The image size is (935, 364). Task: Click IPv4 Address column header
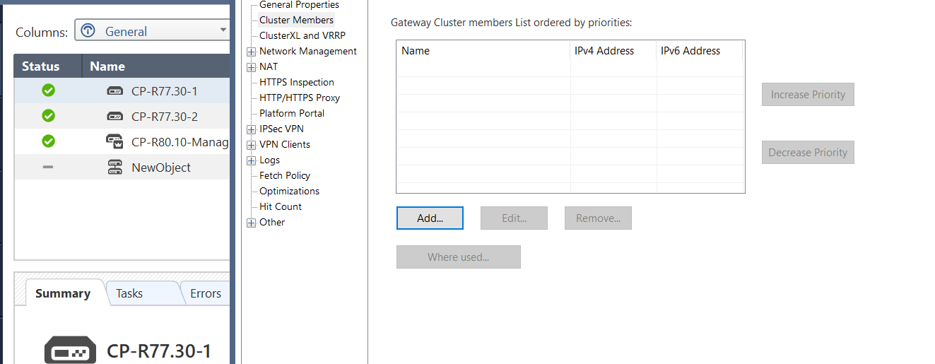click(613, 51)
